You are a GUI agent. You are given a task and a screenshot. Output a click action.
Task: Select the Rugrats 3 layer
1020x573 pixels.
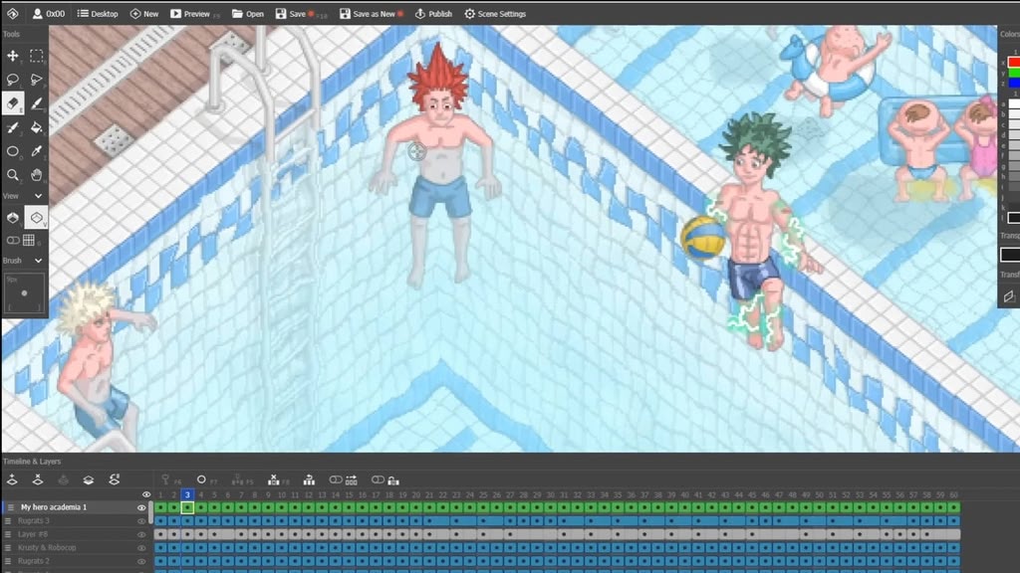coord(34,521)
